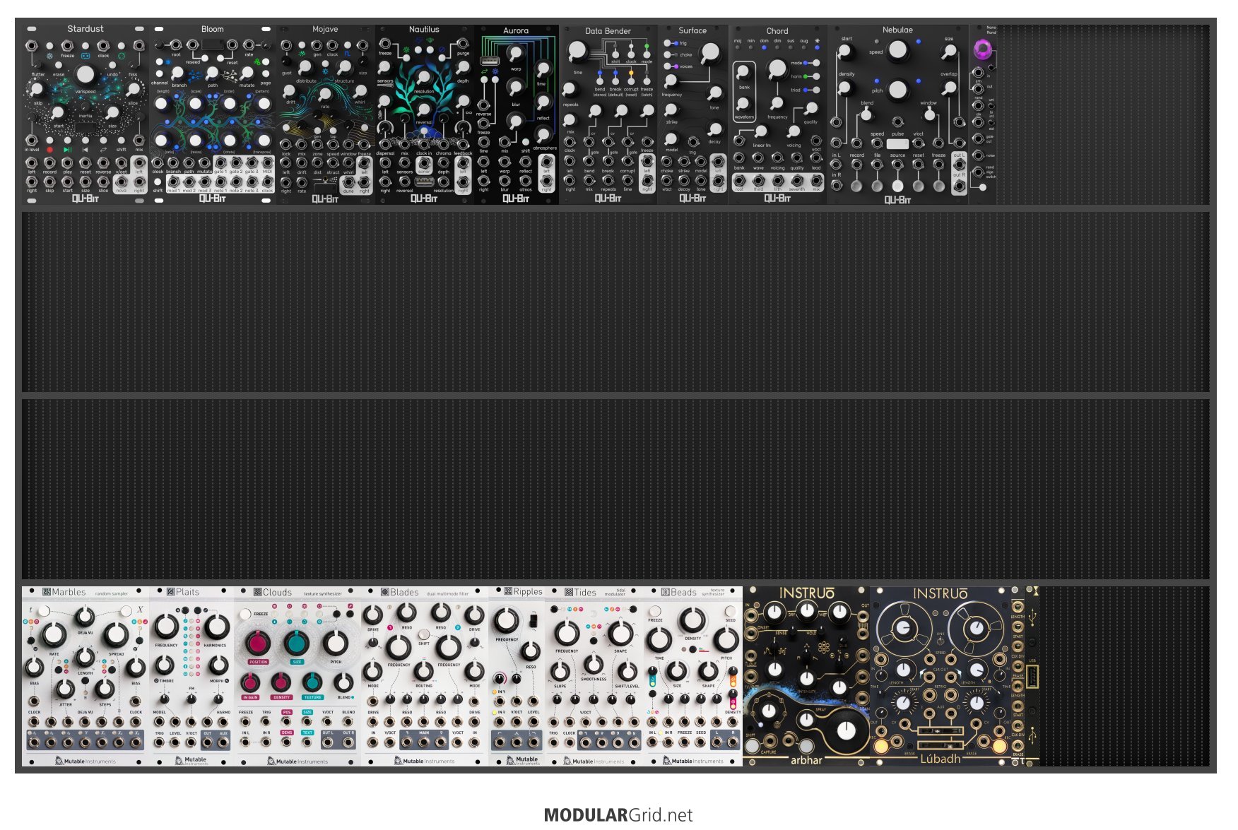Click the blue cassette icon on Stardust
This screenshot has height=830, width=1238.
86,56
